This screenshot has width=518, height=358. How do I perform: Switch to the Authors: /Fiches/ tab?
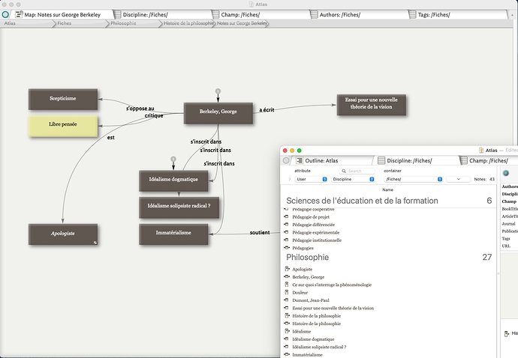[340, 15]
